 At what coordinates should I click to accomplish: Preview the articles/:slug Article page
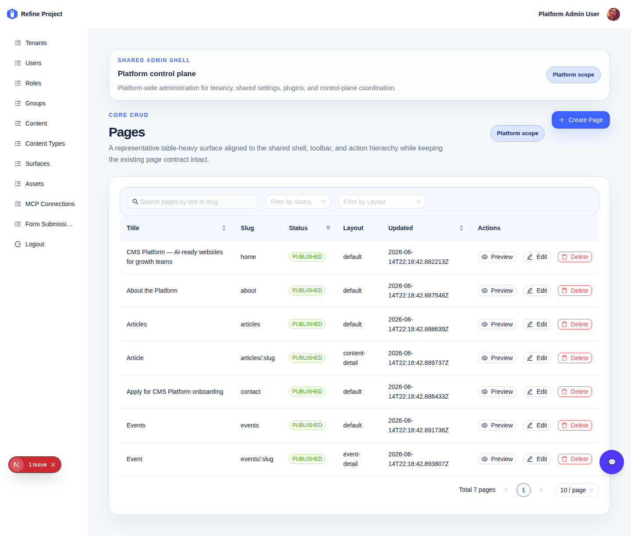[x=497, y=358]
